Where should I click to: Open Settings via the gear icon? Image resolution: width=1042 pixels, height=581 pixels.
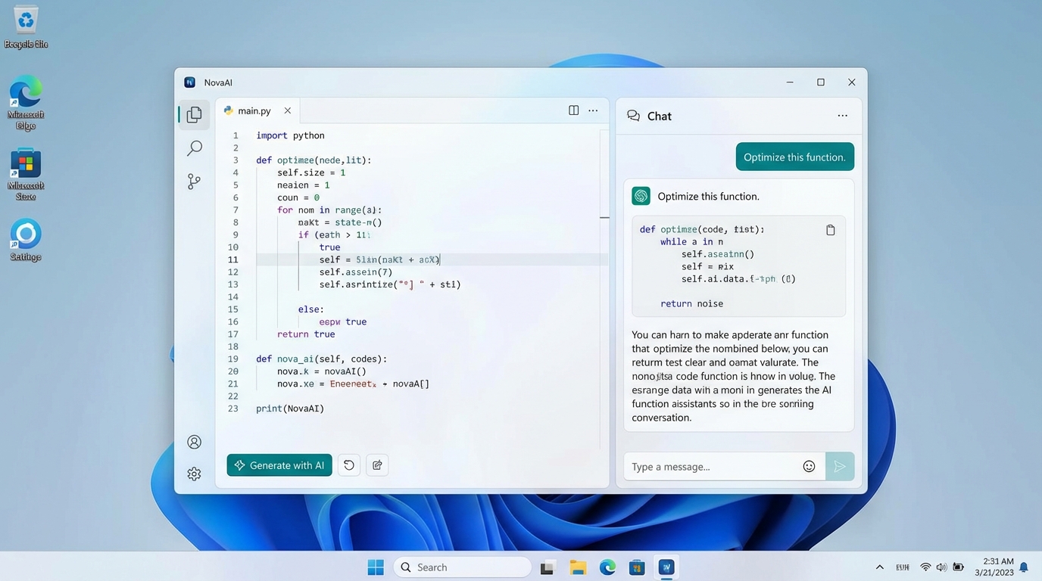point(194,473)
